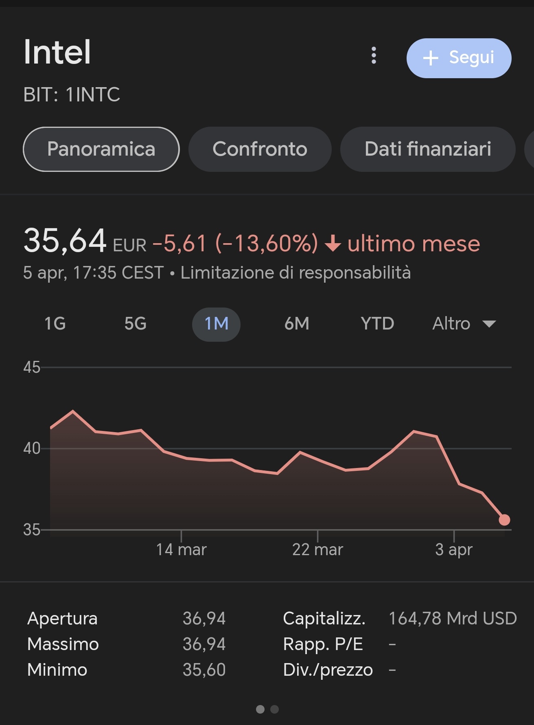Tap the Capitalizz. 164,78 Mrd USD value

click(453, 618)
